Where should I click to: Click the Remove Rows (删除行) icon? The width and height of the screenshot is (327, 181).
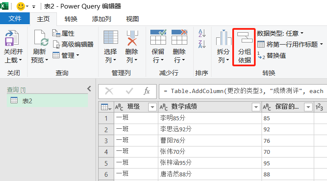pyautogui.click(x=179, y=37)
